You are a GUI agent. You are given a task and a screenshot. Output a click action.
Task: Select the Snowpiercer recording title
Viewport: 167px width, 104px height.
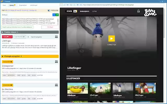(8, 66)
